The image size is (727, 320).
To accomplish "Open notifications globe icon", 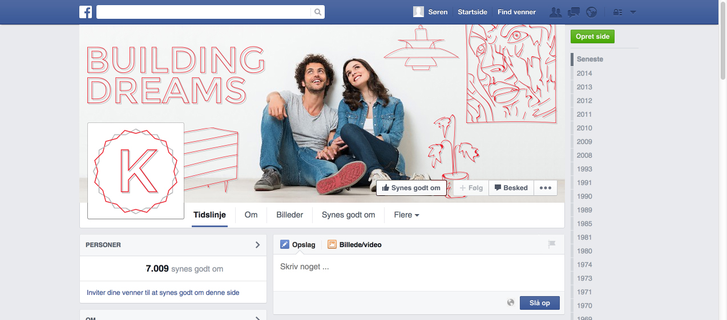I will tap(591, 12).
